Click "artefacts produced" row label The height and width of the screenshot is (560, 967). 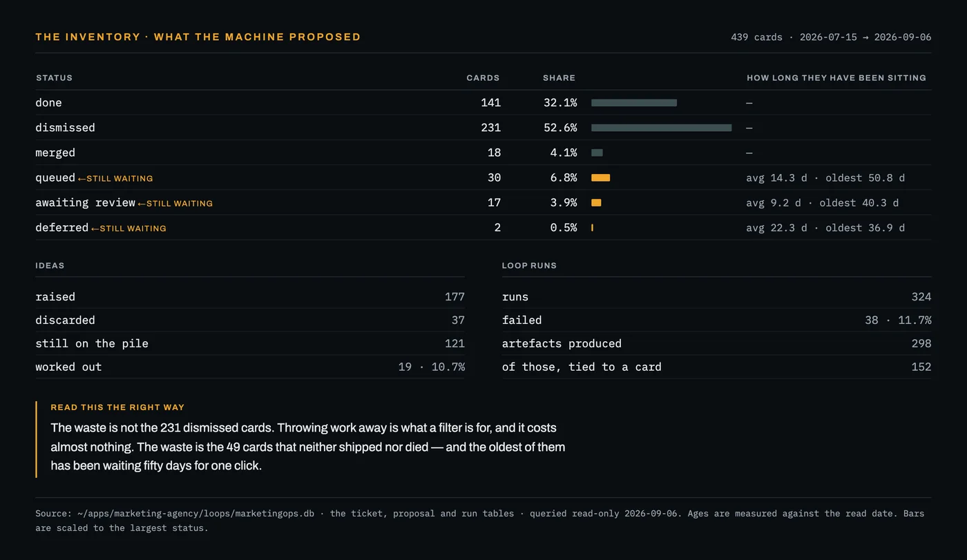pos(562,344)
